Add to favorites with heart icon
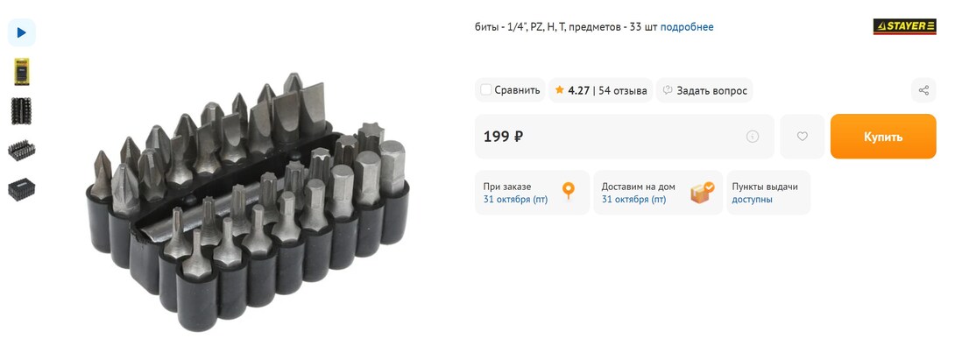This screenshot has height=360, width=955. (x=803, y=137)
